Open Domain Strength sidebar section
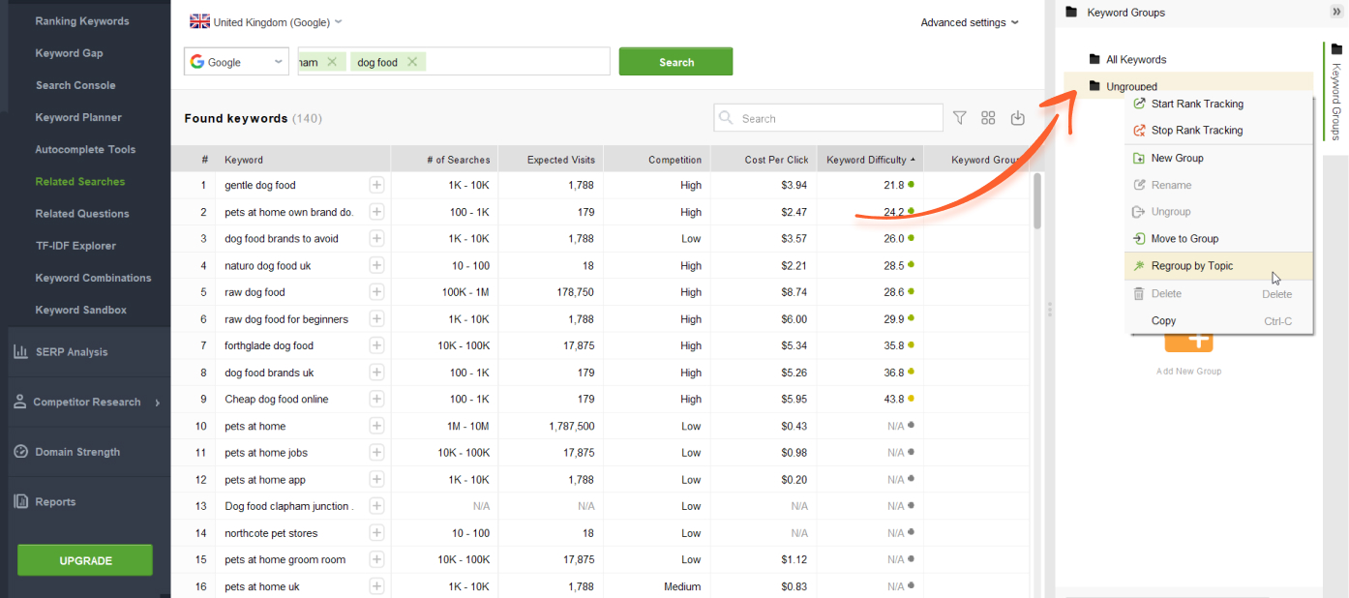Screen dimensions: 1349x598 click(x=77, y=452)
